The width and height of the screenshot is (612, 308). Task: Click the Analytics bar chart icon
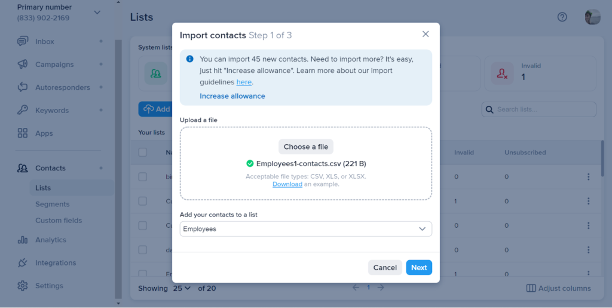23,240
